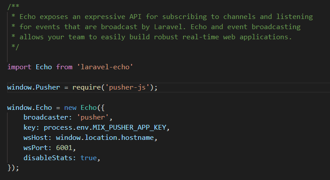
Task: Click window.location.hostname value
Action: coord(105,138)
